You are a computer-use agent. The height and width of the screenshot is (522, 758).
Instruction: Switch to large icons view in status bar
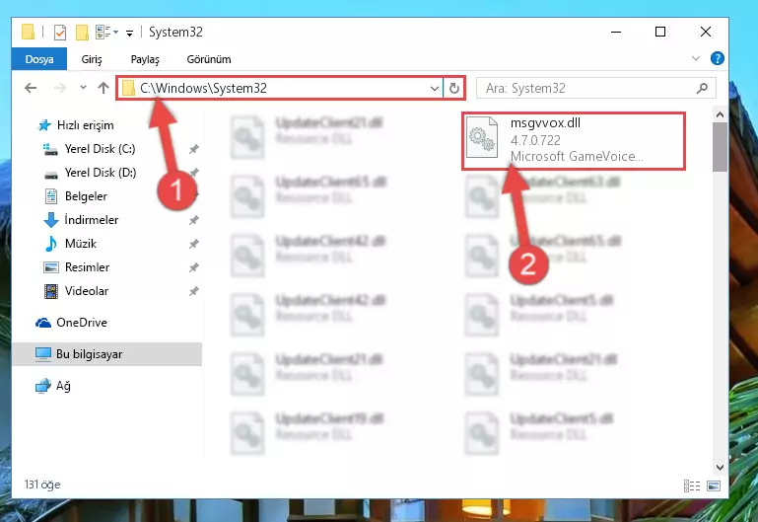pyautogui.click(x=714, y=485)
